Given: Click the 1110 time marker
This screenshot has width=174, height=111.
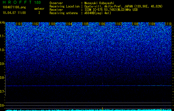Looking at the screenshot, I should pyautogui.click(x=168, y=24).
